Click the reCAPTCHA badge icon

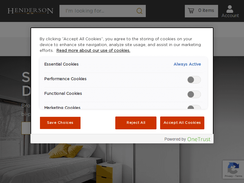[233, 168]
